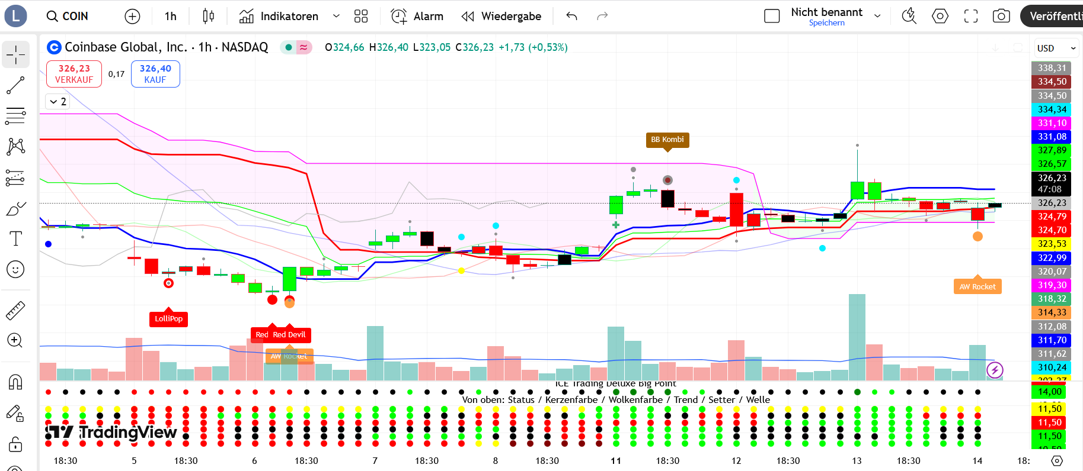This screenshot has width=1083, height=471.
Task: Click the 326,40 KAUF buy button
Action: pyautogui.click(x=155, y=74)
